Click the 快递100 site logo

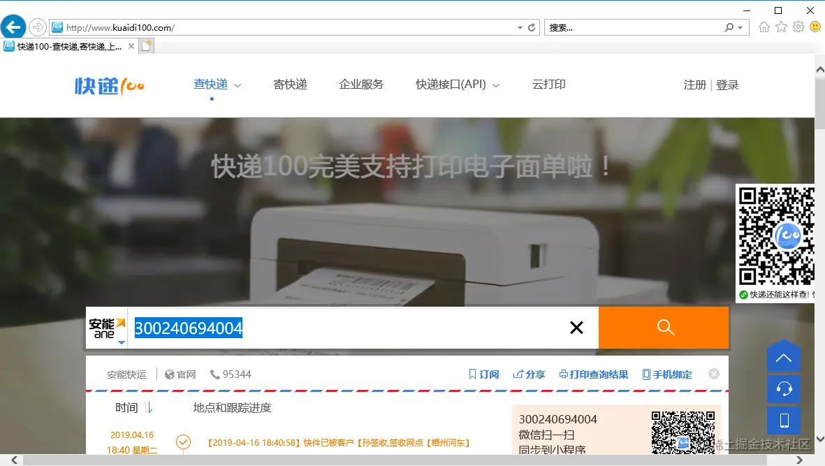pyautogui.click(x=110, y=86)
